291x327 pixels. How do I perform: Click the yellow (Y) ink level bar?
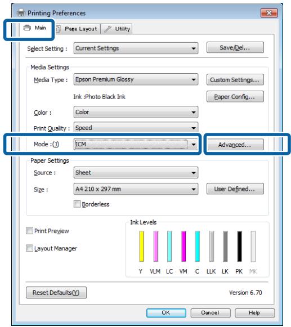(141, 246)
